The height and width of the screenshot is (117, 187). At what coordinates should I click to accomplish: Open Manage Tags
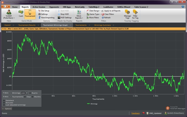[x=127, y=14]
